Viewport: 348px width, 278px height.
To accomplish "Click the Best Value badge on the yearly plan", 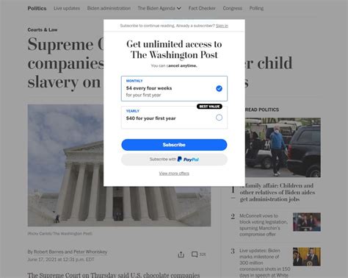I will pyautogui.click(x=209, y=107).
